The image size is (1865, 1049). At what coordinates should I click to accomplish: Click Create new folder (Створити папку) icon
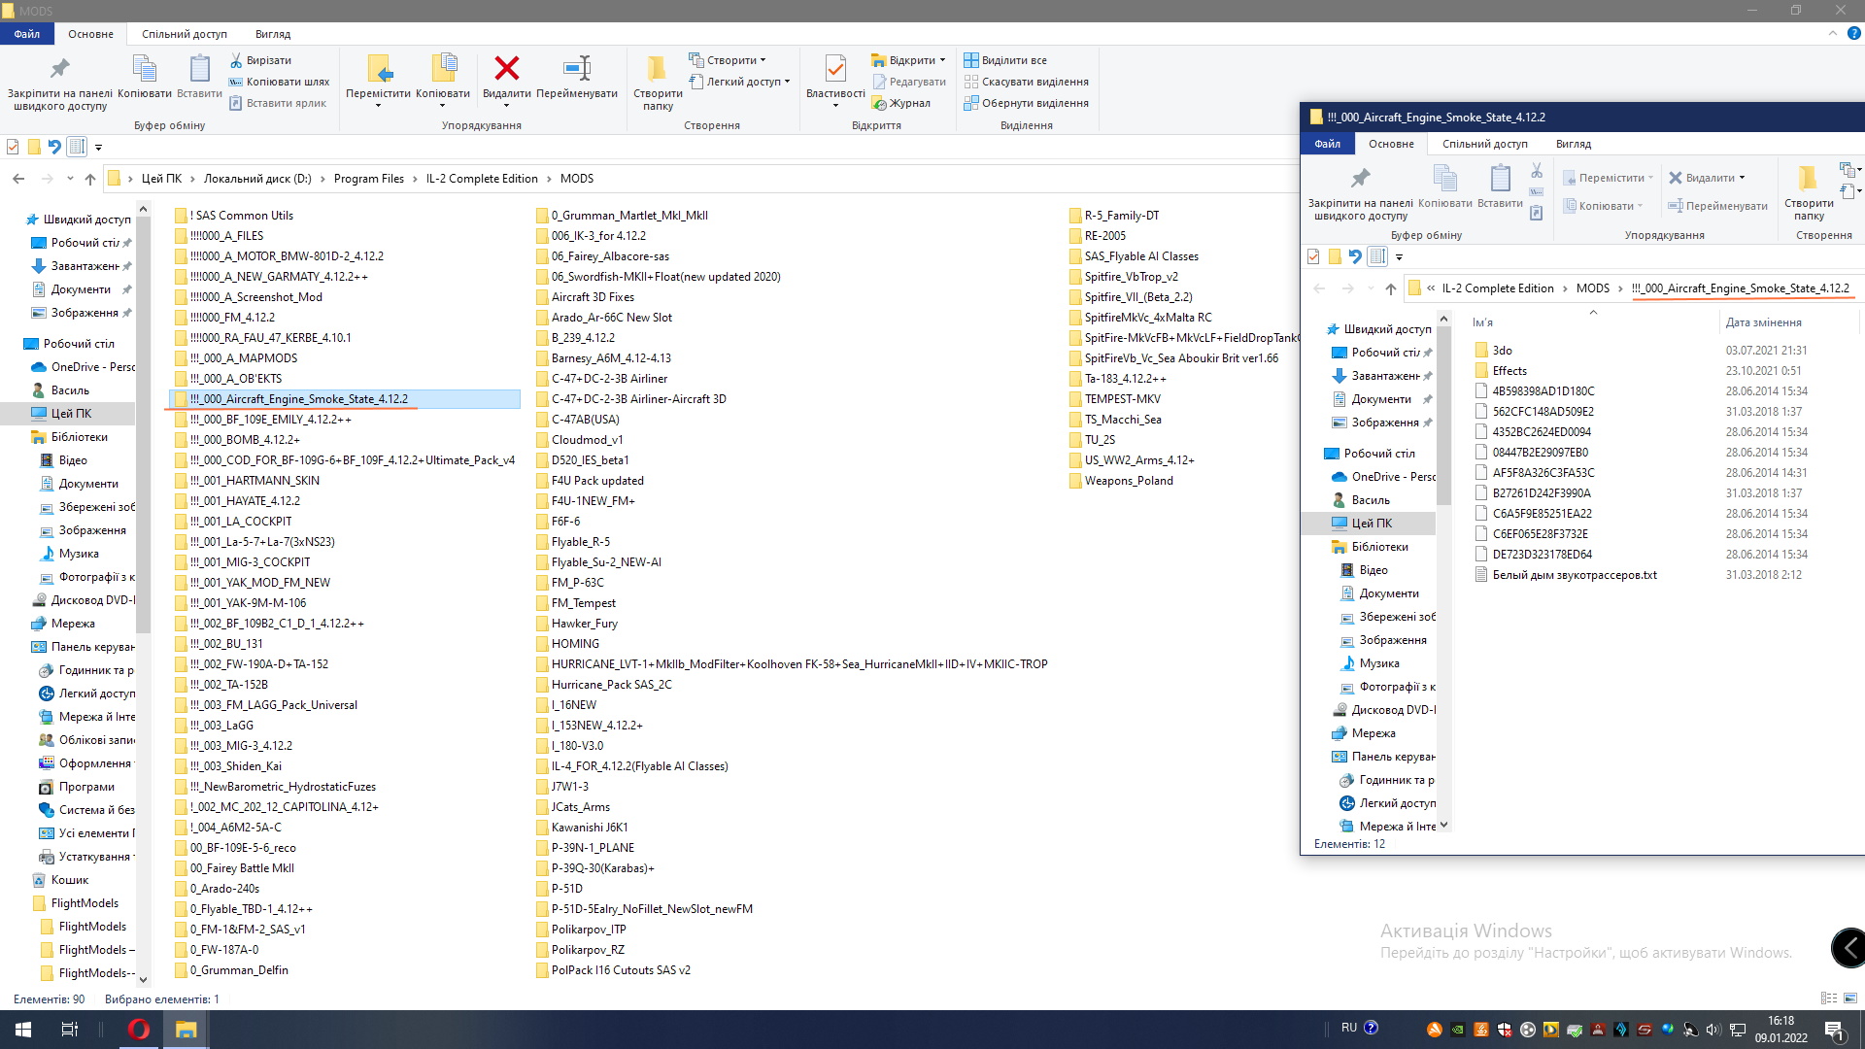[658, 69]
